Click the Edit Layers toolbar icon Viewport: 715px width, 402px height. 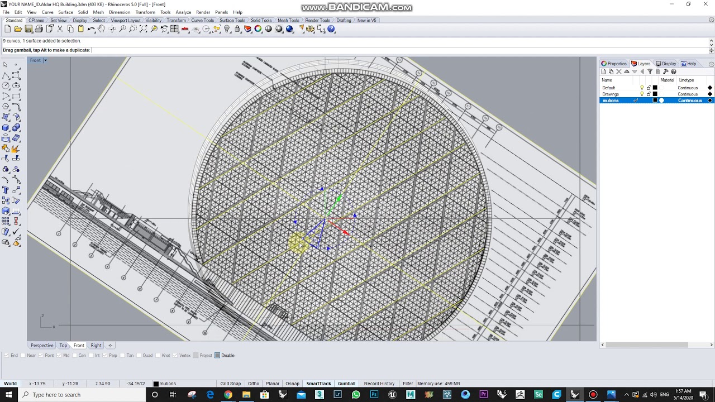click(x=247, y=29)
